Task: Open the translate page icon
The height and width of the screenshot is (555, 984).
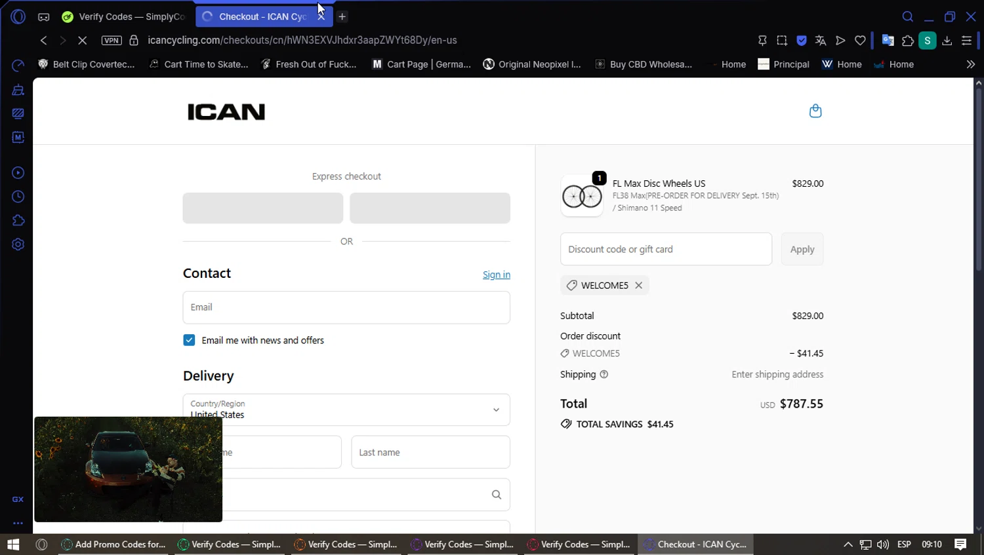Action: [821, 41]
